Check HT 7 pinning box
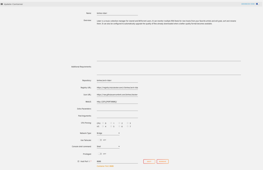 tap(128, 127)
